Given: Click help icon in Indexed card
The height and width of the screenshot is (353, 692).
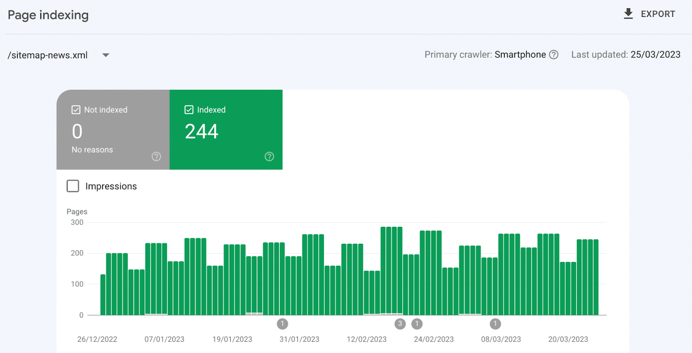Looking at the screenshot, I should (269, 156).
